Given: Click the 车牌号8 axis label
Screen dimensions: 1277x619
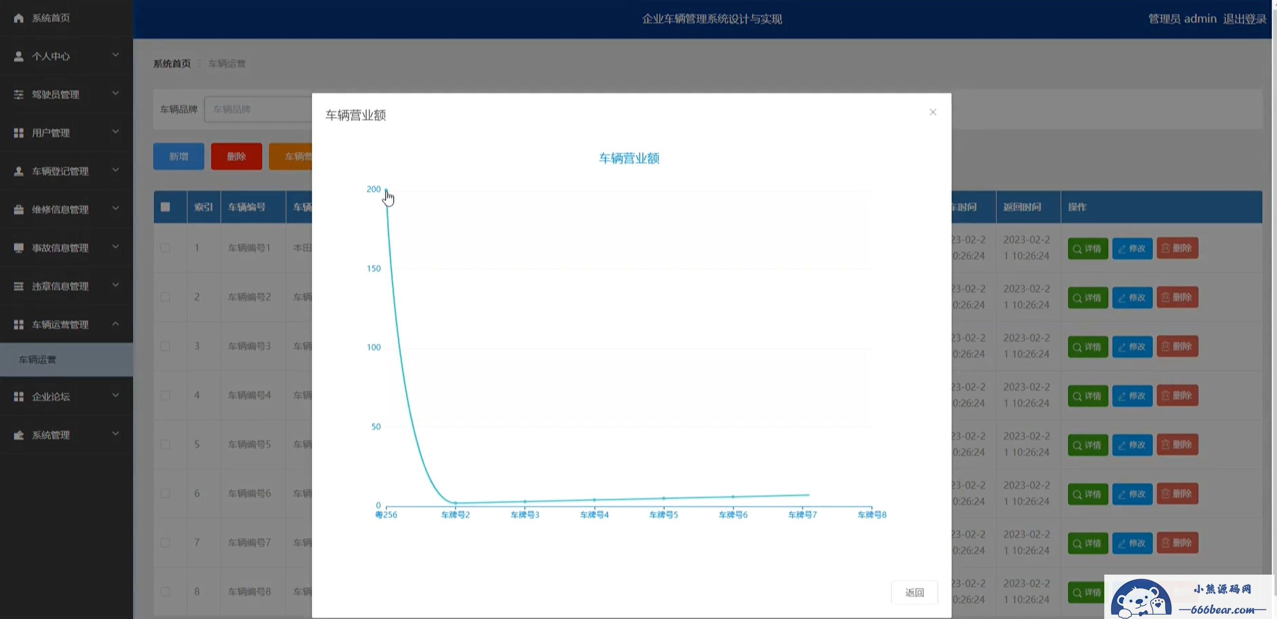Looking at the screenshot, I should click(871, 515).
